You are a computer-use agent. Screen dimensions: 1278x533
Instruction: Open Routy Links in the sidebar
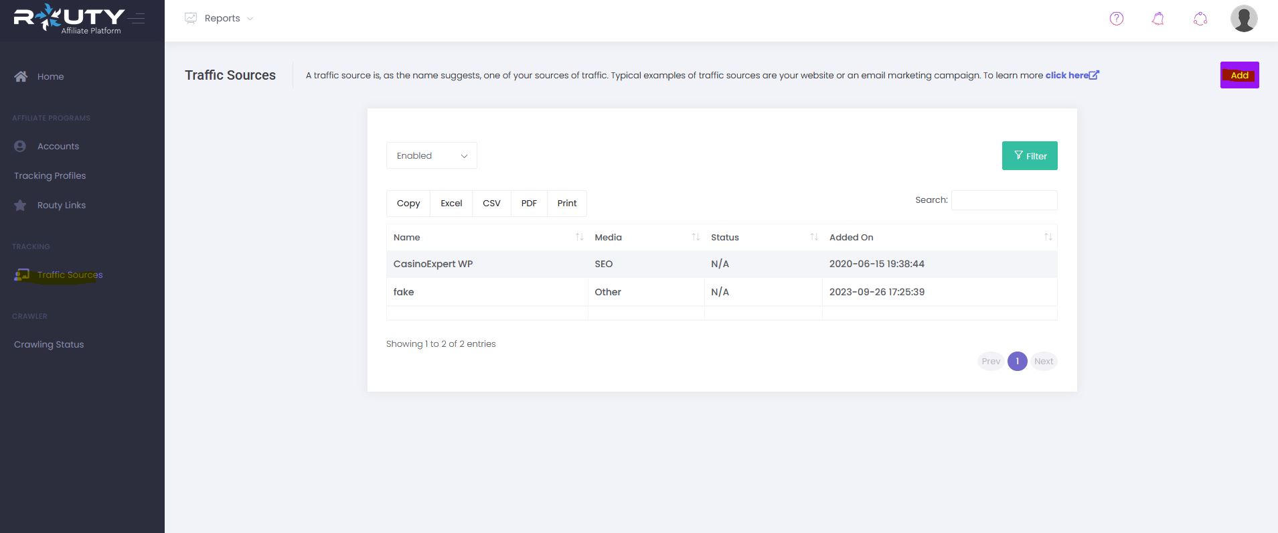[x=62, y=205]
